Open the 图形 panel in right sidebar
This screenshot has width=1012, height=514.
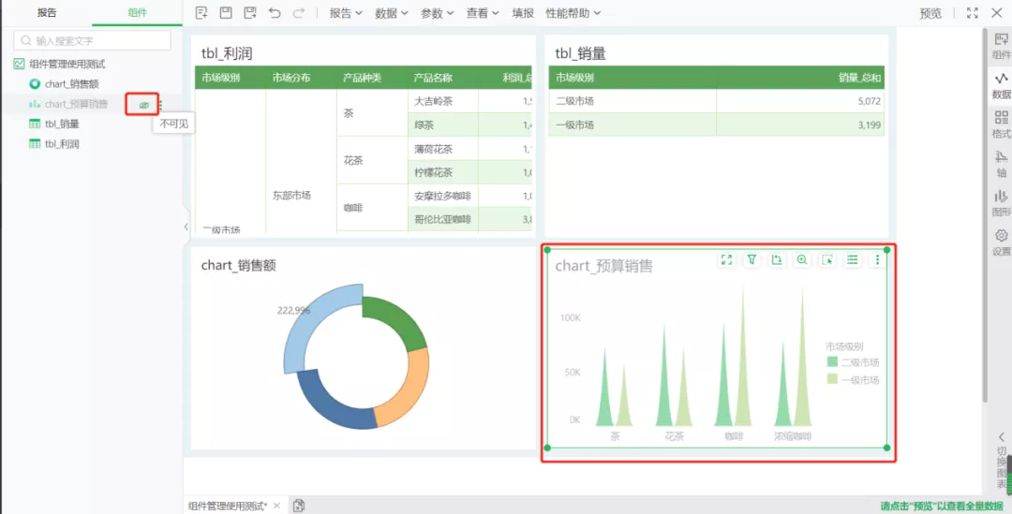click(1001, 203)
